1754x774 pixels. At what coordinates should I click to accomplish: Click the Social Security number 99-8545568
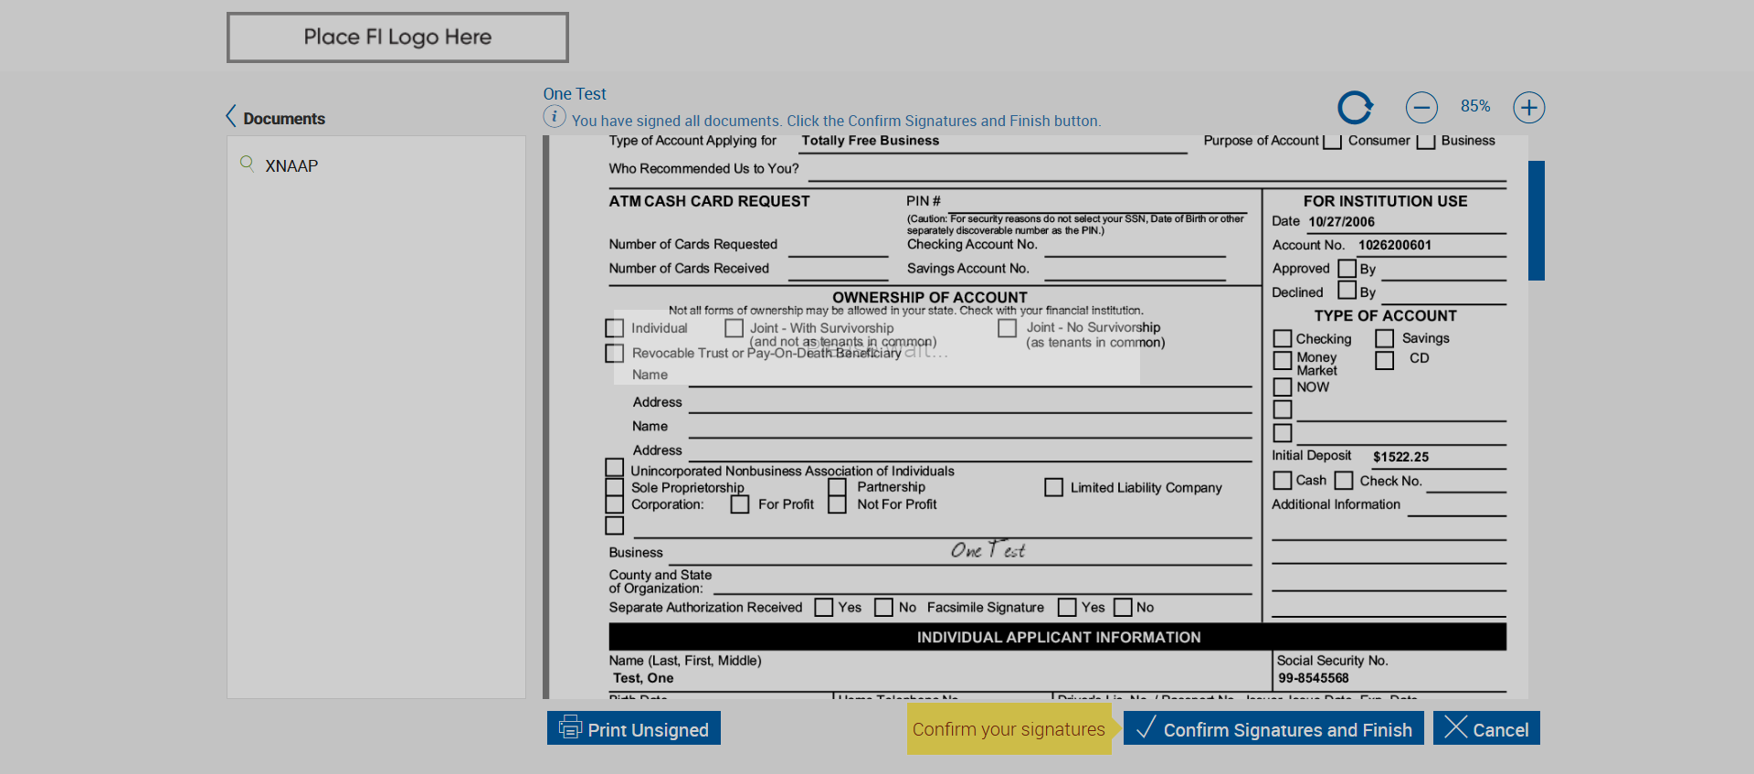[x=1313, y=678]
